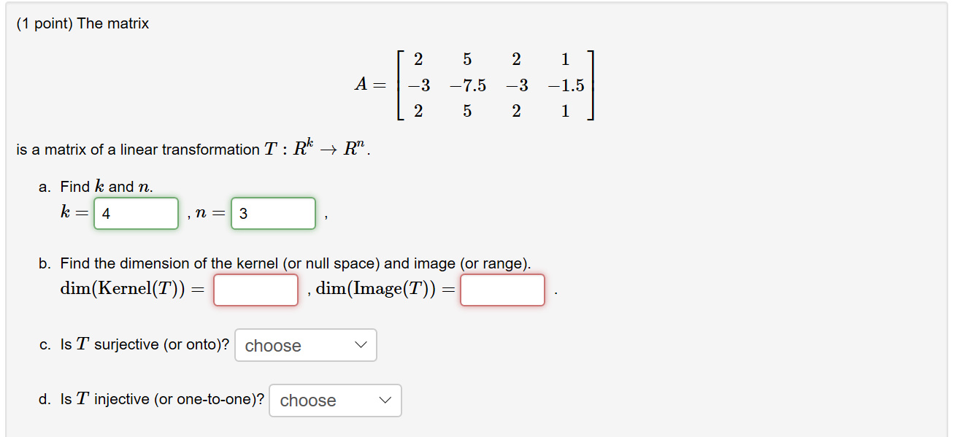
Task: Click the linear transformation T description line
Action: tap(190, 149)
